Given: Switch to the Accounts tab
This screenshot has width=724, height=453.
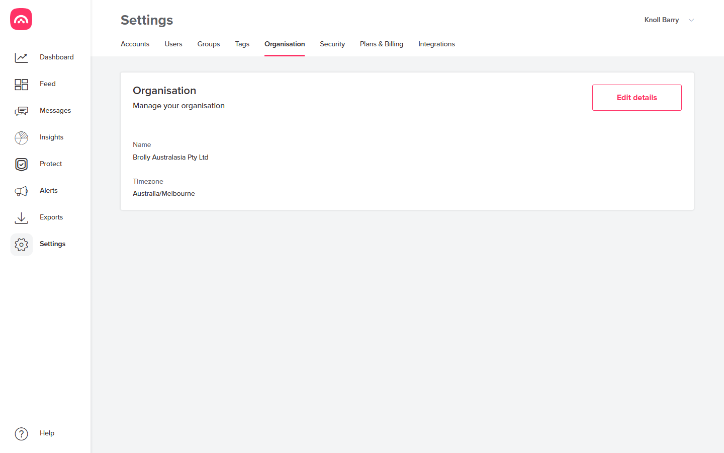Looking at the screenshot, I should (135, 44).
